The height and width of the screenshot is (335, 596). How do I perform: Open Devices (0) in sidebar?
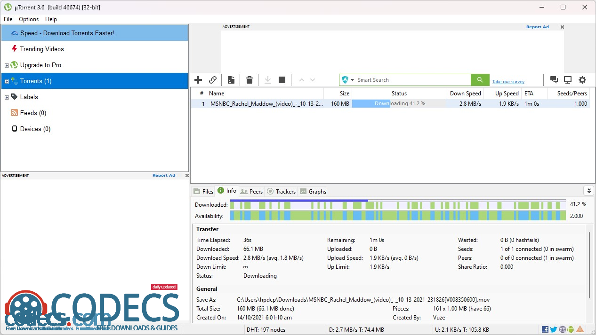[95, 129]
